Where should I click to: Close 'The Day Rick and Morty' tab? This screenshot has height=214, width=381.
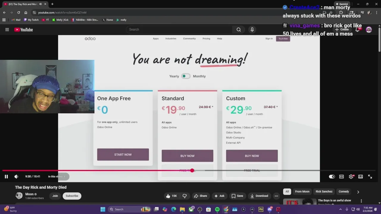pos(45,4)
